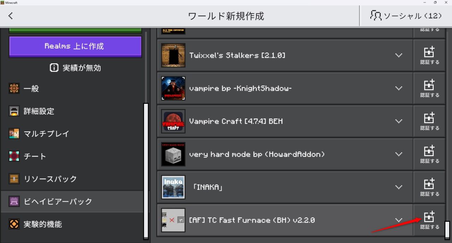The width and height of the screenshot is (452, 243).
Task: Click the Inaka pack thumbnail
Action: (x=173, y=187)
